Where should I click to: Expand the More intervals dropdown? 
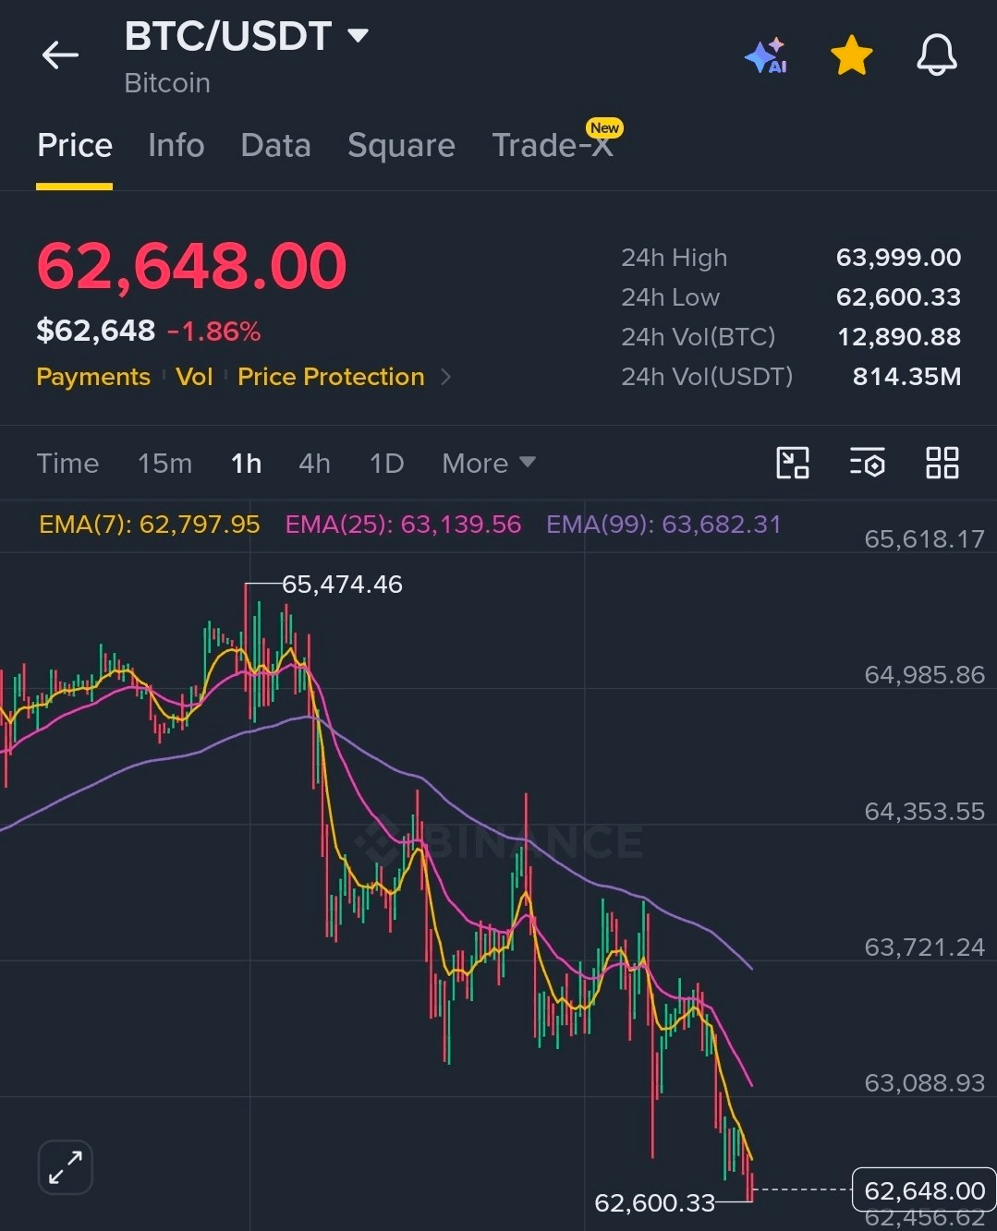pyautogui.click(x=489, y=463)
